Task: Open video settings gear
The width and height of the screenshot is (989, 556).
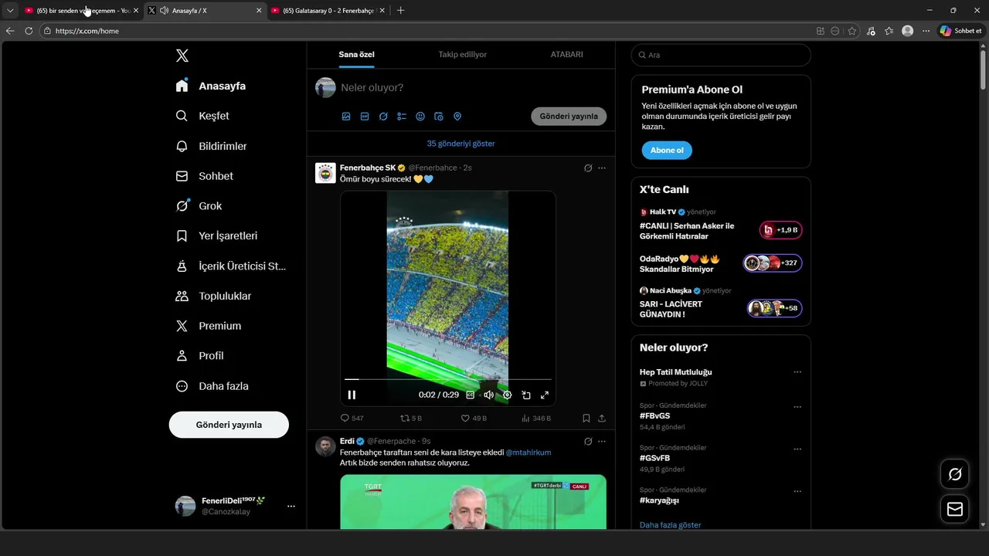Action: coord(507,395)
